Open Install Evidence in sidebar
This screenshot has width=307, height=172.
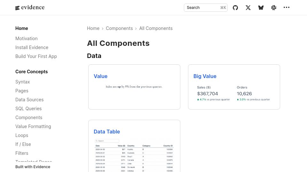pos(32,47)
